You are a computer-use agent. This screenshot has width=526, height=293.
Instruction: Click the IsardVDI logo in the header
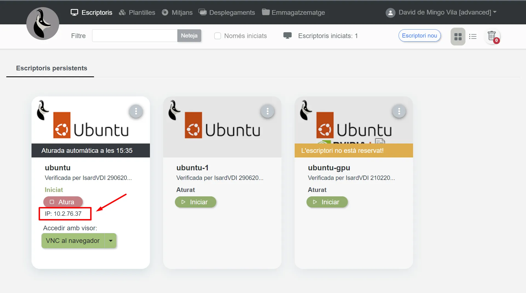(43, 24)
